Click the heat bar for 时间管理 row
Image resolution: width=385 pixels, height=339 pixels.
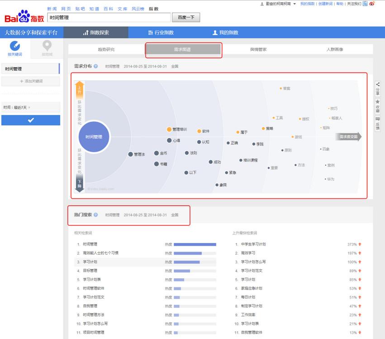195,244
